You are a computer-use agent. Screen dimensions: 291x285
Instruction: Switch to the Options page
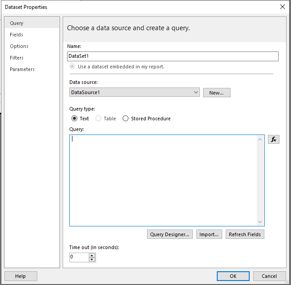pos(32,46)
